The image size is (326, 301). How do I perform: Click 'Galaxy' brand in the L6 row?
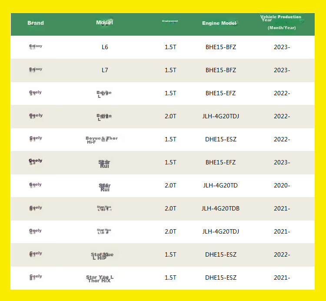(36, 46)
